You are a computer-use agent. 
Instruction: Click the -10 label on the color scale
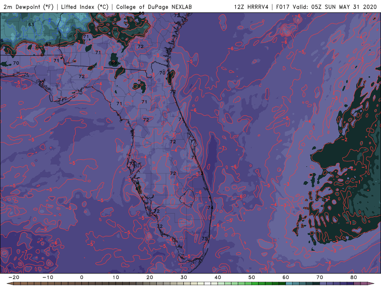48,277
